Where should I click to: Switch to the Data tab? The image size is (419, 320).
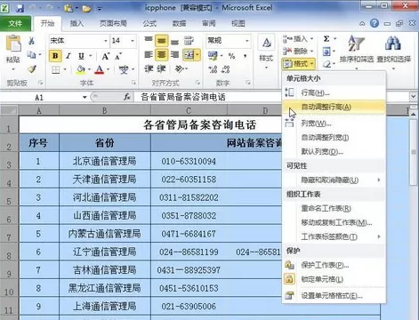(179, 23)
